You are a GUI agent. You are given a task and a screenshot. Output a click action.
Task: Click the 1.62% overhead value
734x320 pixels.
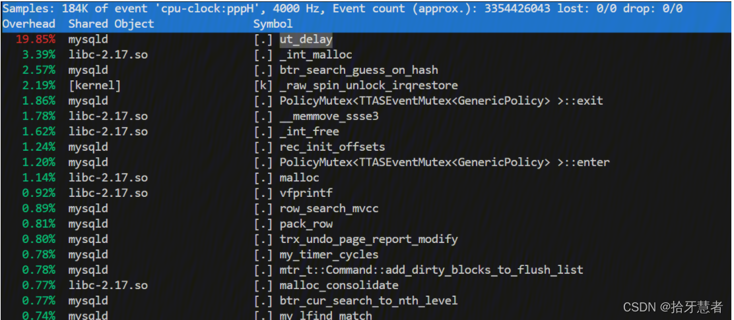[x=38, y=132]
